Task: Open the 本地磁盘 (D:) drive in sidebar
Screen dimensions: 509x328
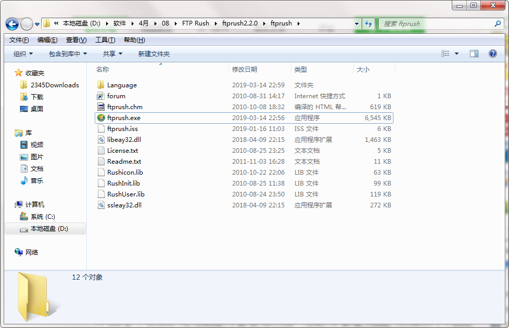Action: click(x=45, y=229)
